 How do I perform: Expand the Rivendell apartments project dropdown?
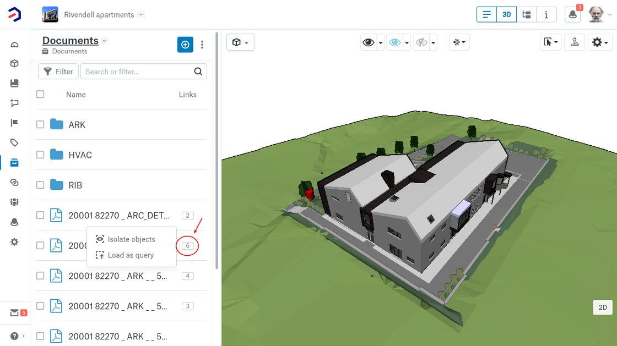click(140, 15)
